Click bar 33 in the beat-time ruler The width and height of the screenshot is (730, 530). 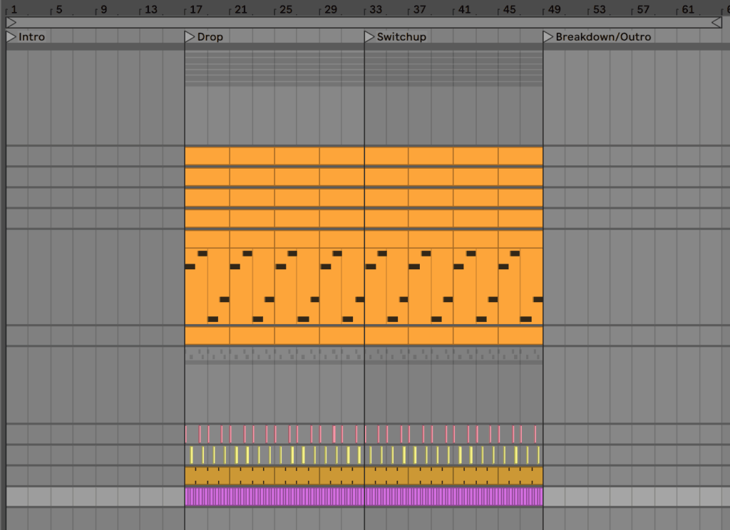click(x=376, y=9)
